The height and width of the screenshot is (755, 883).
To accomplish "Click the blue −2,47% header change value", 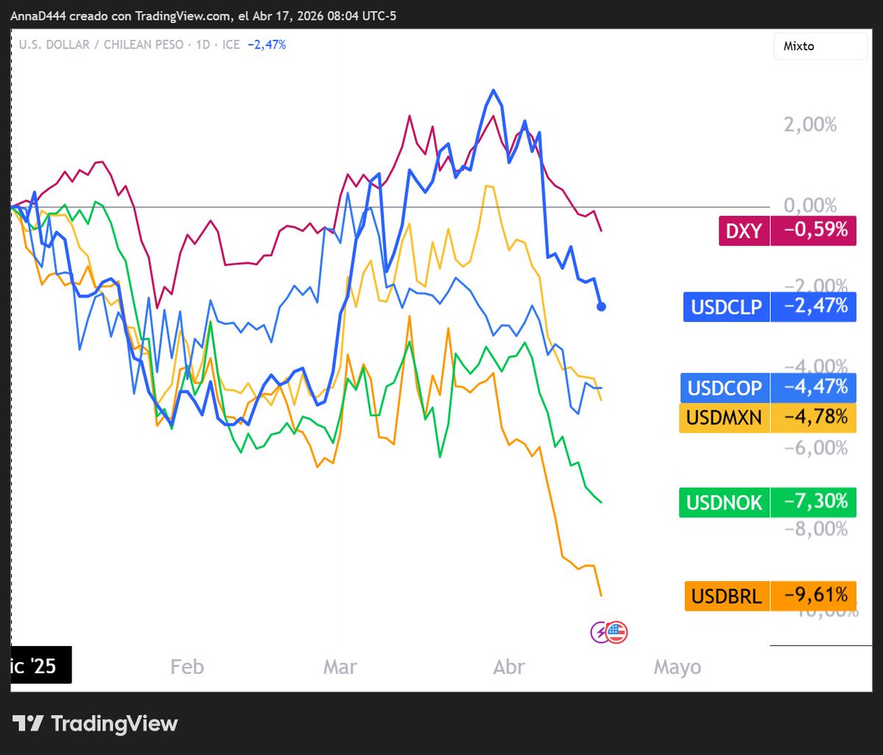I will (267, 45).
